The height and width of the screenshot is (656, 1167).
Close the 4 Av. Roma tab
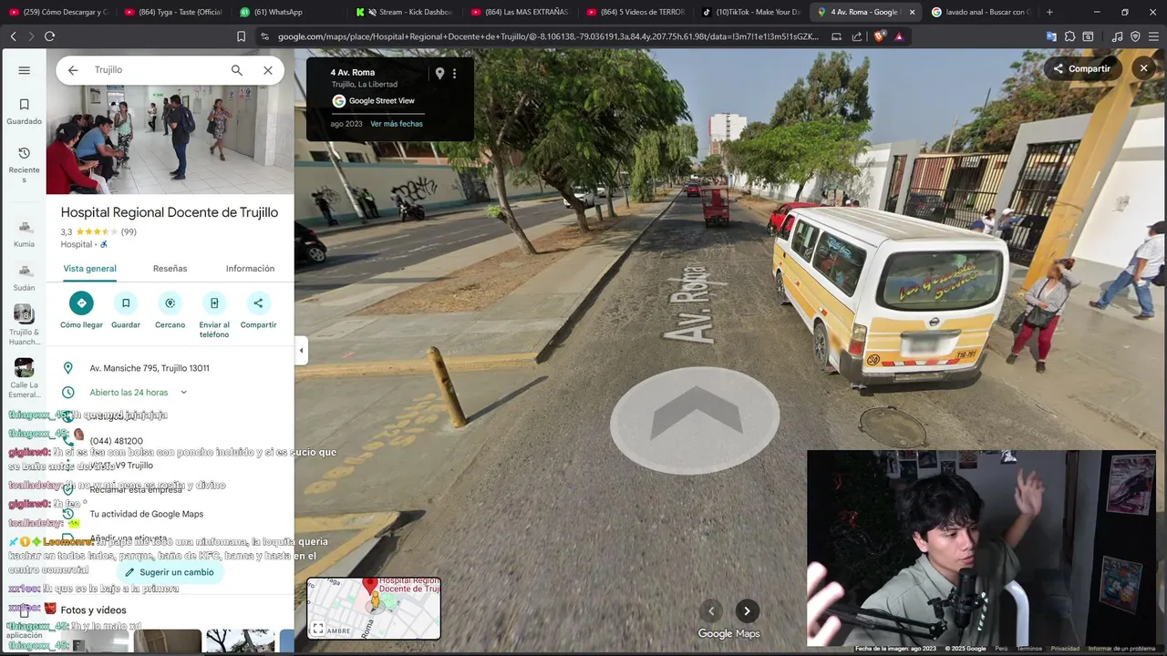[x=913, y=12]
